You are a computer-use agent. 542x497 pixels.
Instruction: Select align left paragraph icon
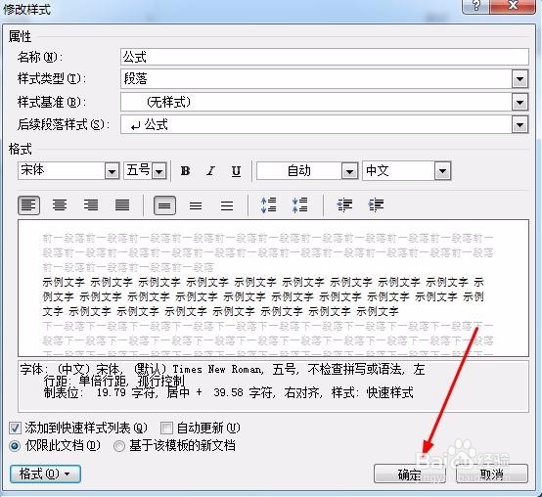coord(28,205)
